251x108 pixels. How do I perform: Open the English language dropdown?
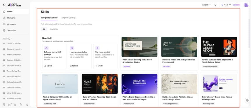click(x=206, y=5)
